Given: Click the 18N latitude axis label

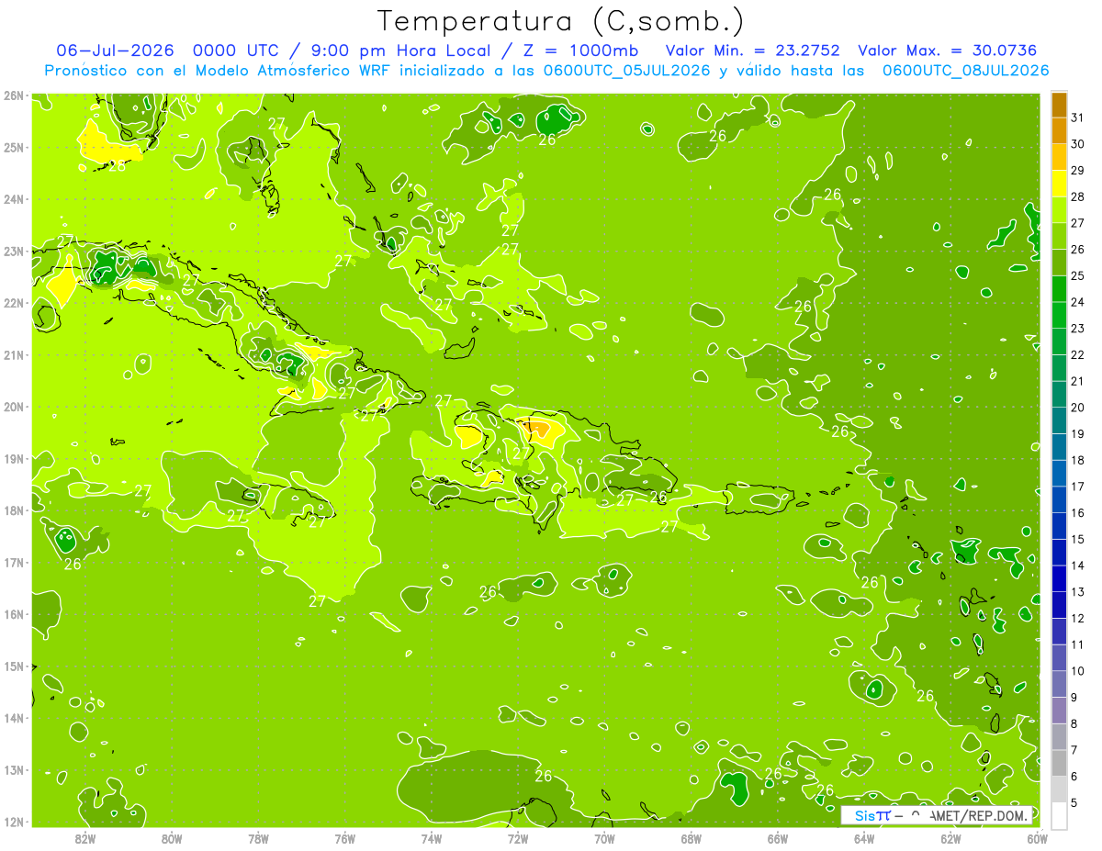Looking at the screenshot, I should [x=14, y=510].
